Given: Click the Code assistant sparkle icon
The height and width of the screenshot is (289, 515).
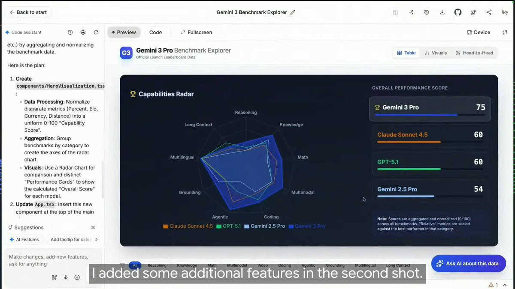Looking at the screenshot, I should click(7, 32).
